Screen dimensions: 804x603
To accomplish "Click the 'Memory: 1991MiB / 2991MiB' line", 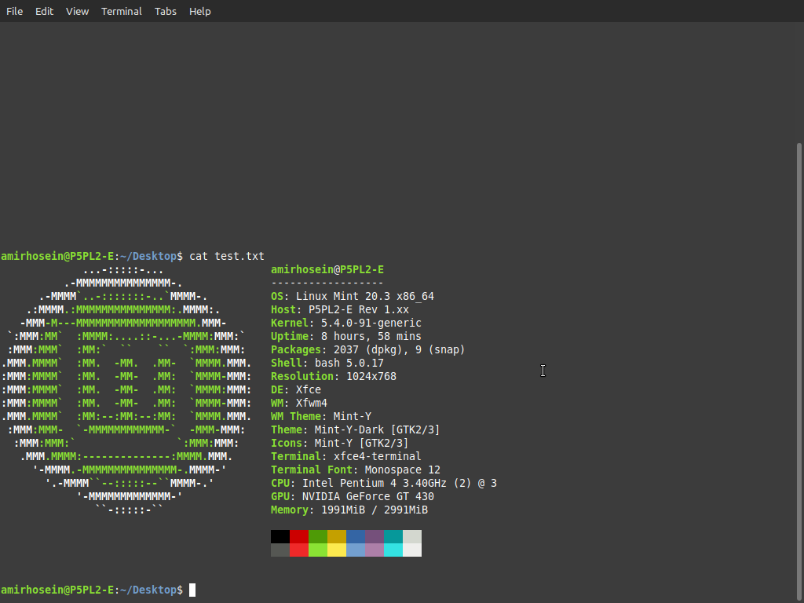I will pos(349,510).
